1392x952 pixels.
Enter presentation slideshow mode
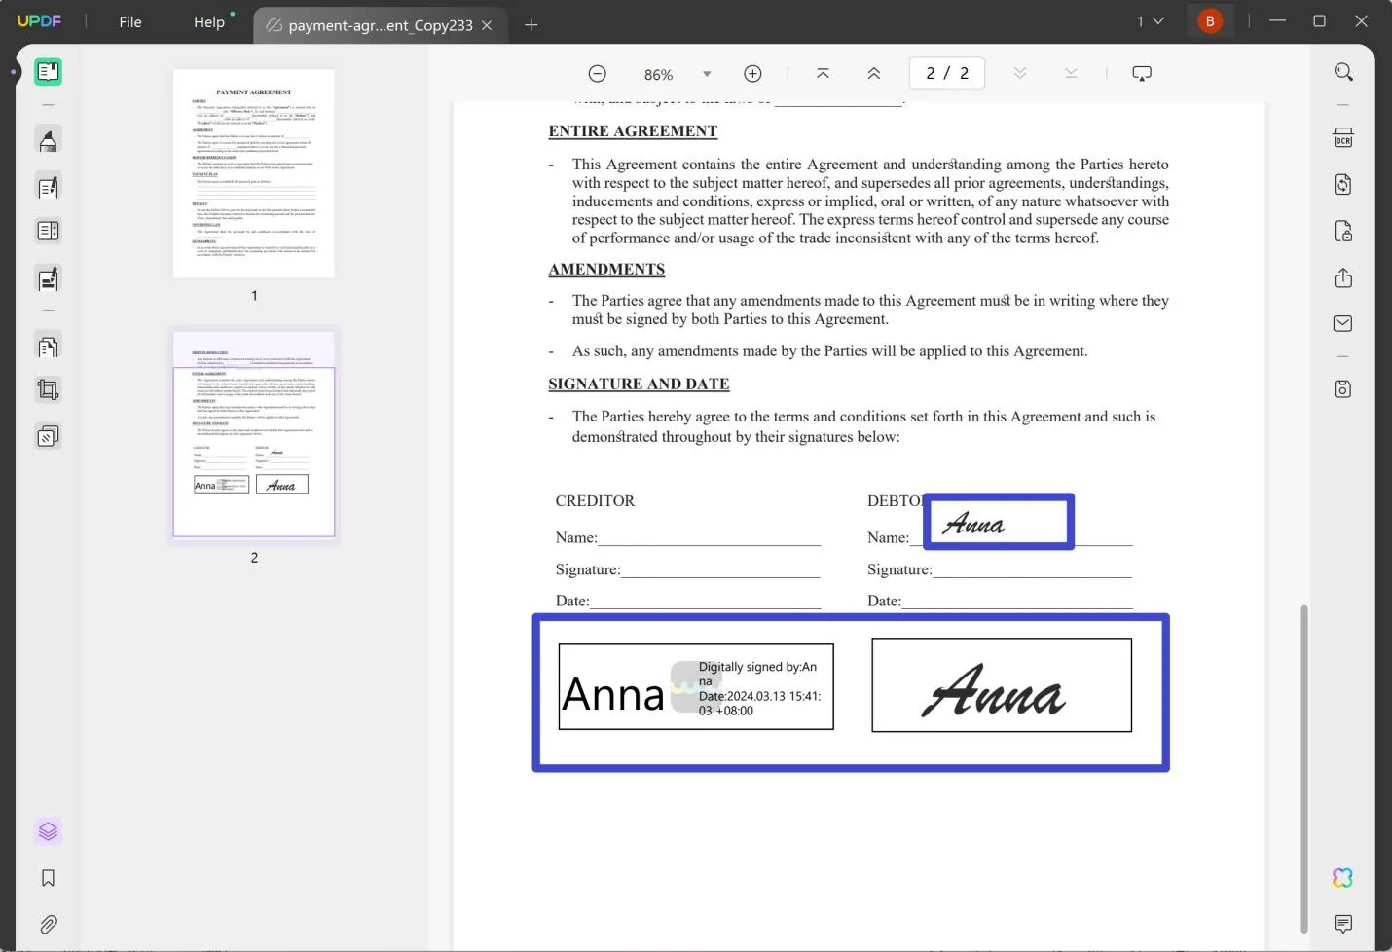coord(1141,72)
